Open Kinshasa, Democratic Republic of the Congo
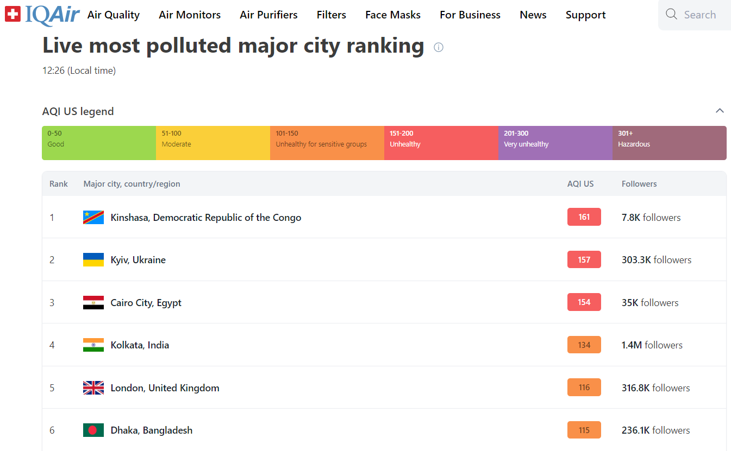Image resolution: width=731 pixels, height=451 pixels. point(205,218)
